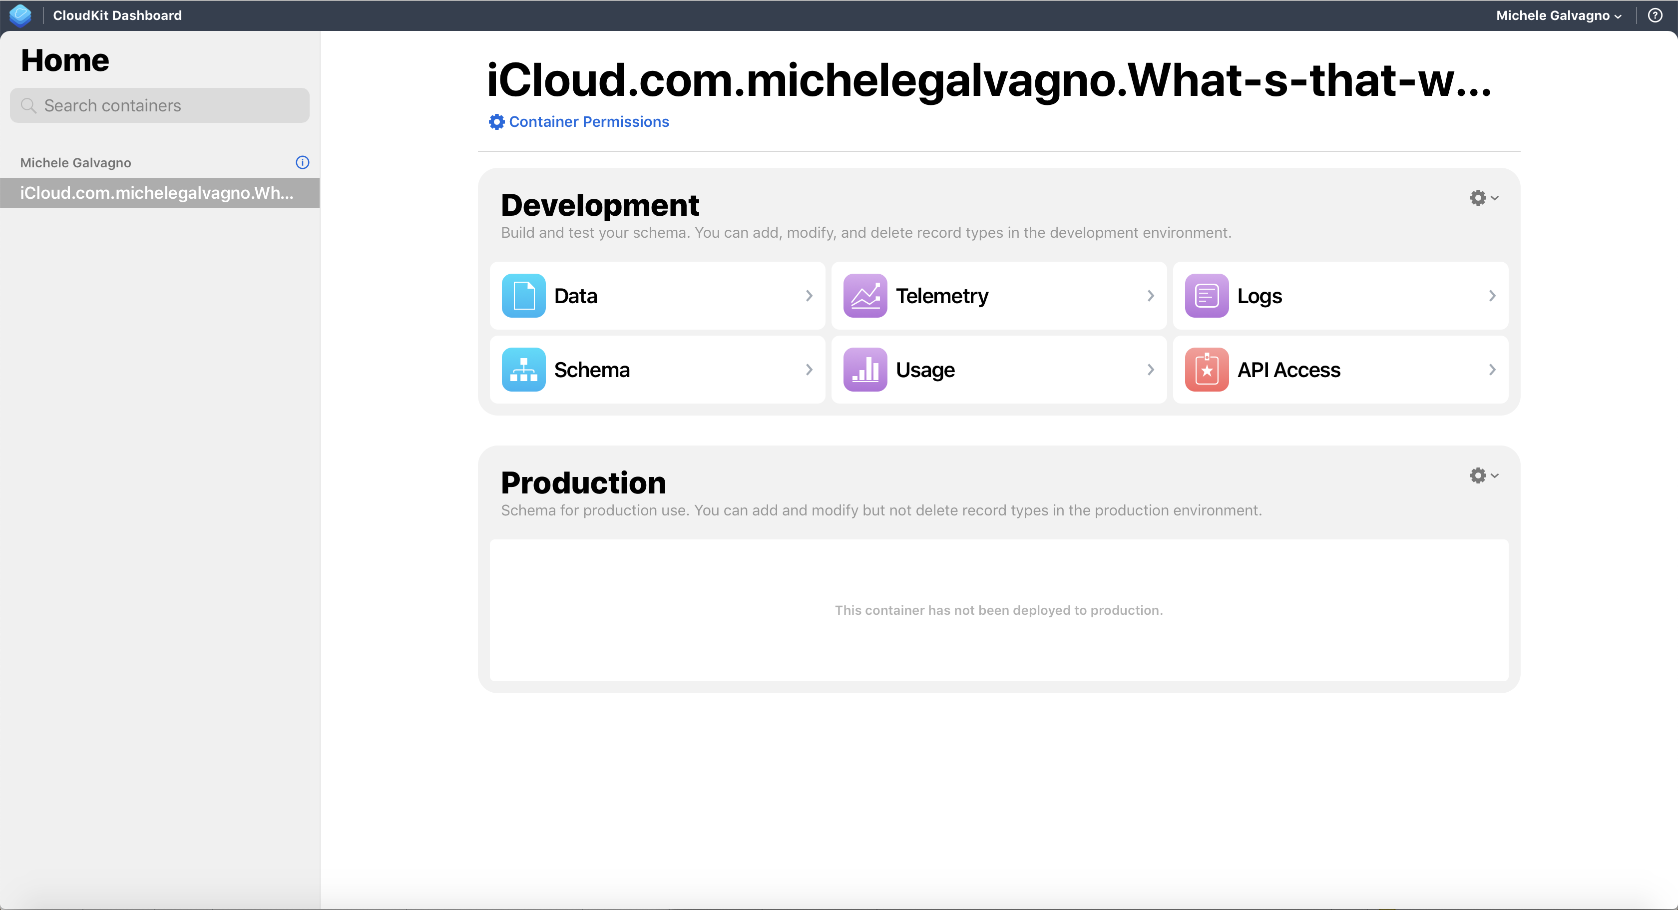Image resolution: width=1678 pixels, height=910 pixels.
Task: Click the CloudKit logo in top bar
Action: click(x=20, y=15)
